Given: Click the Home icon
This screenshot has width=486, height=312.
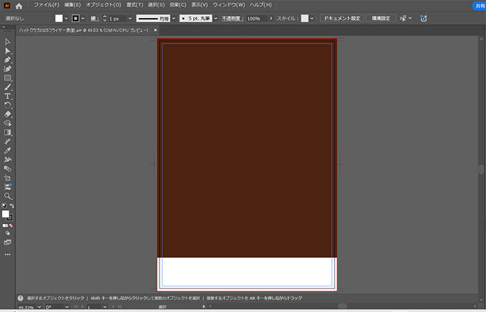Looking at the screenshot, I should click(19, 5).
